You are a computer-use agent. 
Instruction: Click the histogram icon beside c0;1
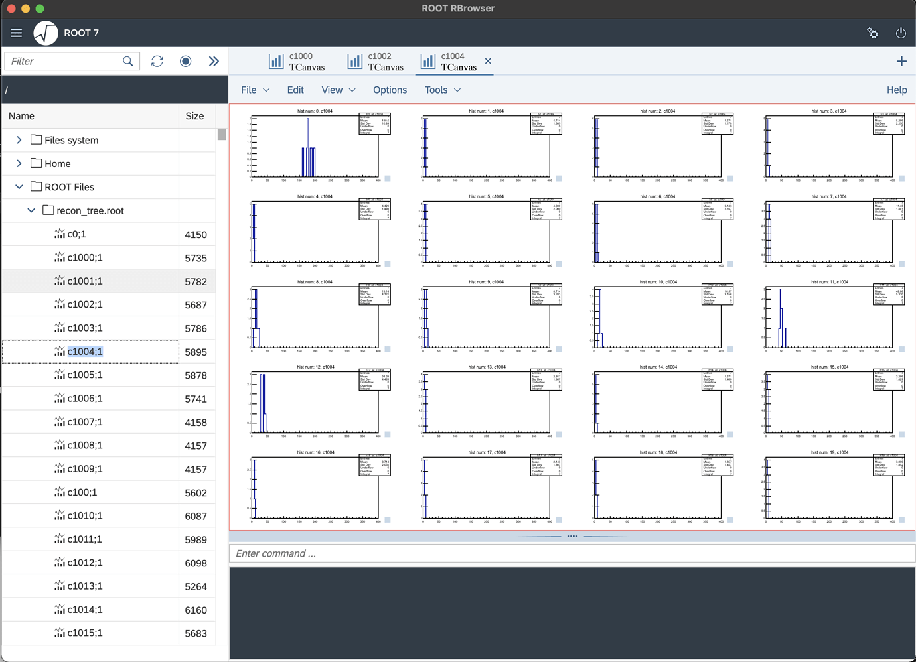(x=60, y=233)
